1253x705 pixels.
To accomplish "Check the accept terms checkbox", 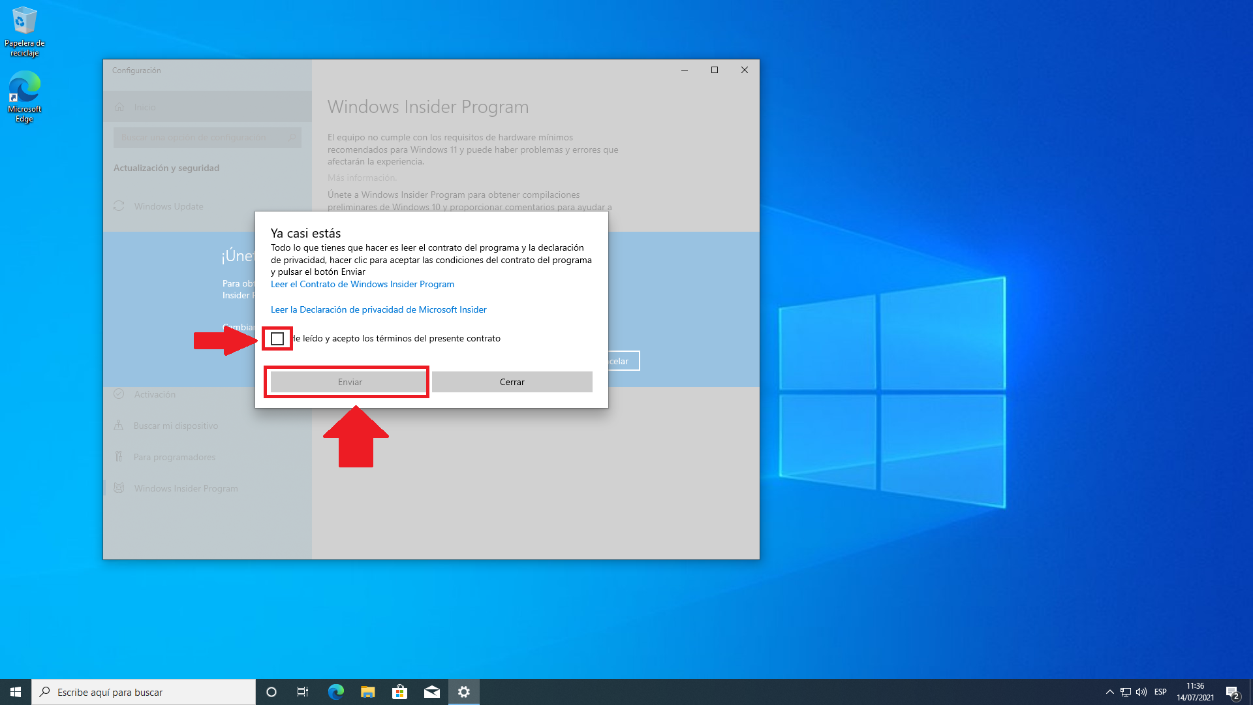I will 277,339.
